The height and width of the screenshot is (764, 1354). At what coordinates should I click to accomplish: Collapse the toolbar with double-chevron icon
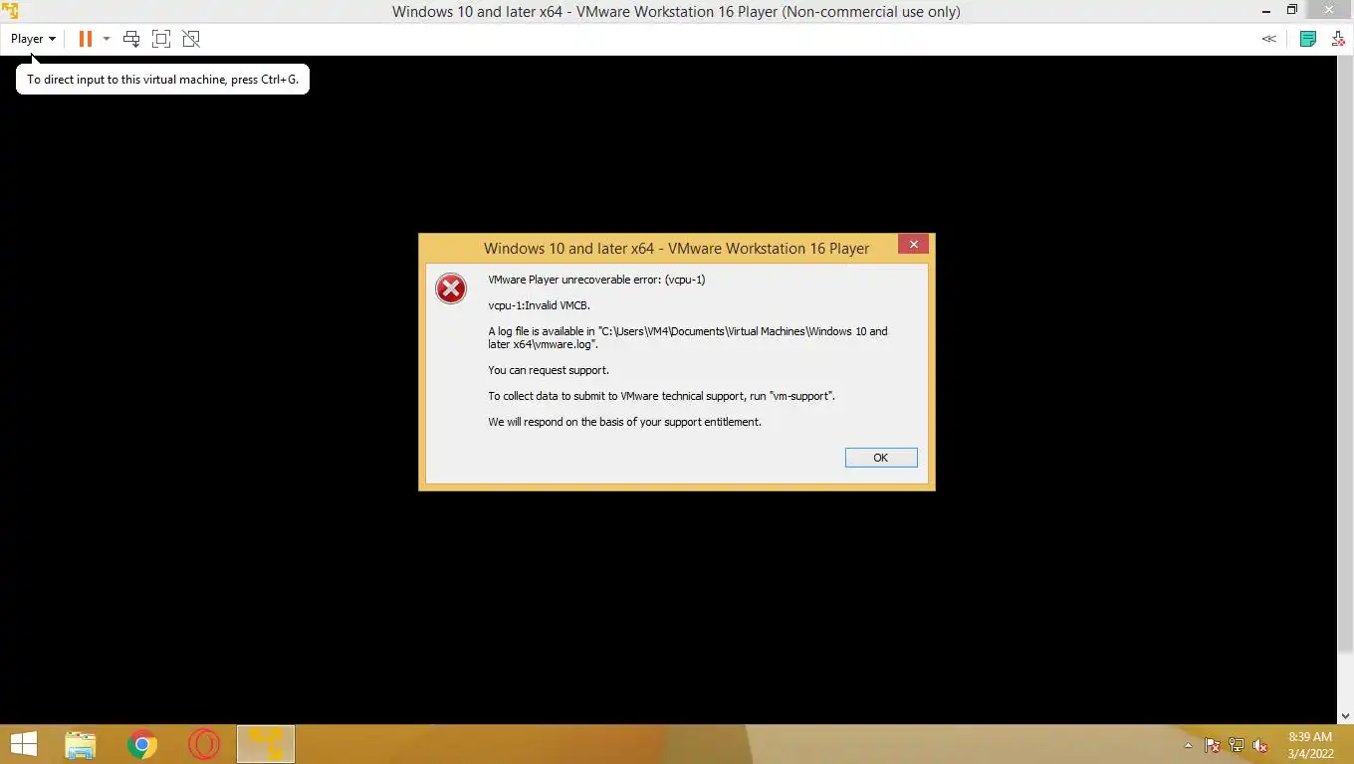pyautogui.click(x=1269, y=39)
